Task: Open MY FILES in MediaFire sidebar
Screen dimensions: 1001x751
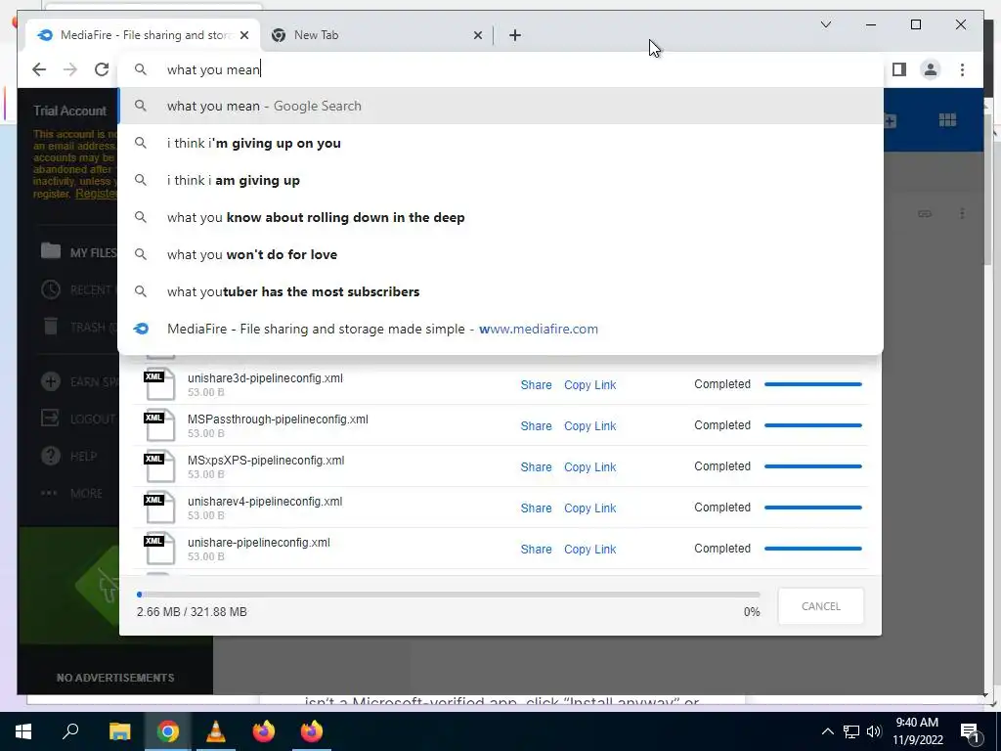Action: click(x=78, y=252)
